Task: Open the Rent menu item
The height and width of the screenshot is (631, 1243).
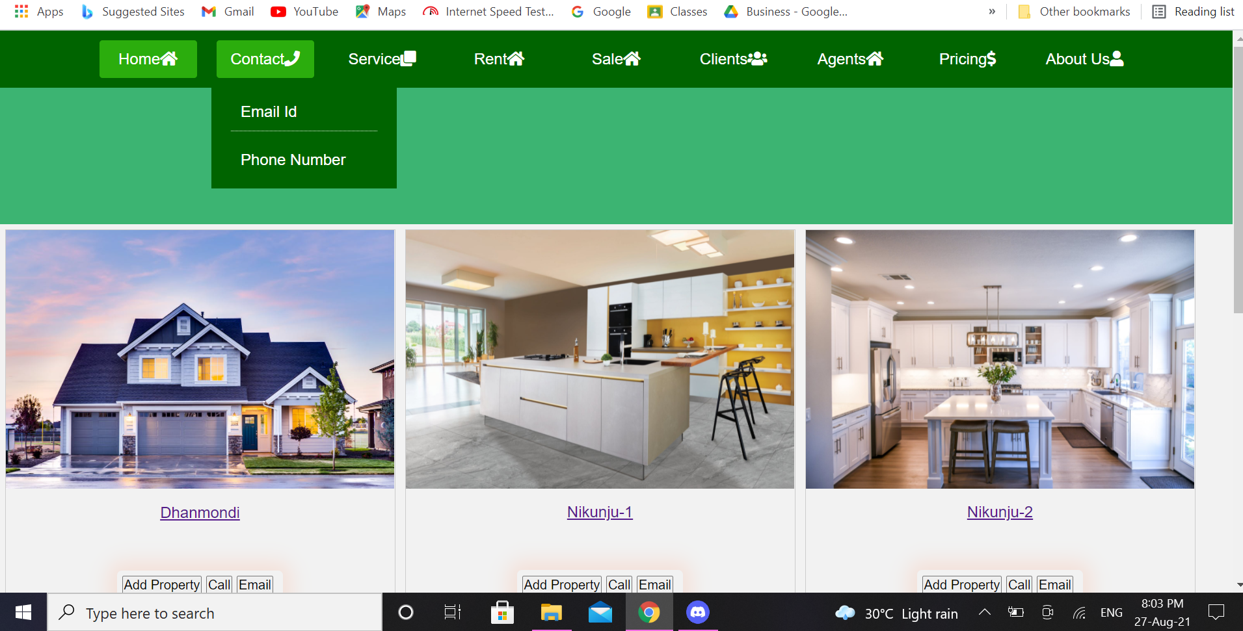Action: coord(500,59)
